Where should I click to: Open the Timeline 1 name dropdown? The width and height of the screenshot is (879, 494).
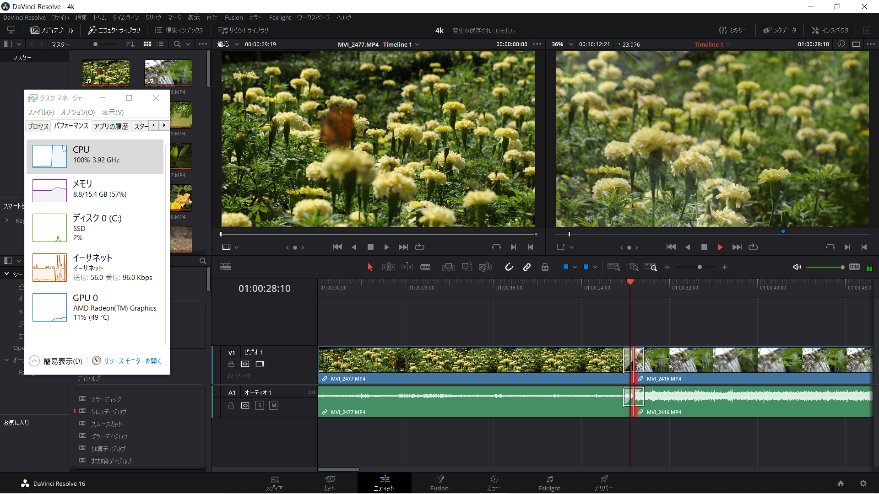point(728,44)
